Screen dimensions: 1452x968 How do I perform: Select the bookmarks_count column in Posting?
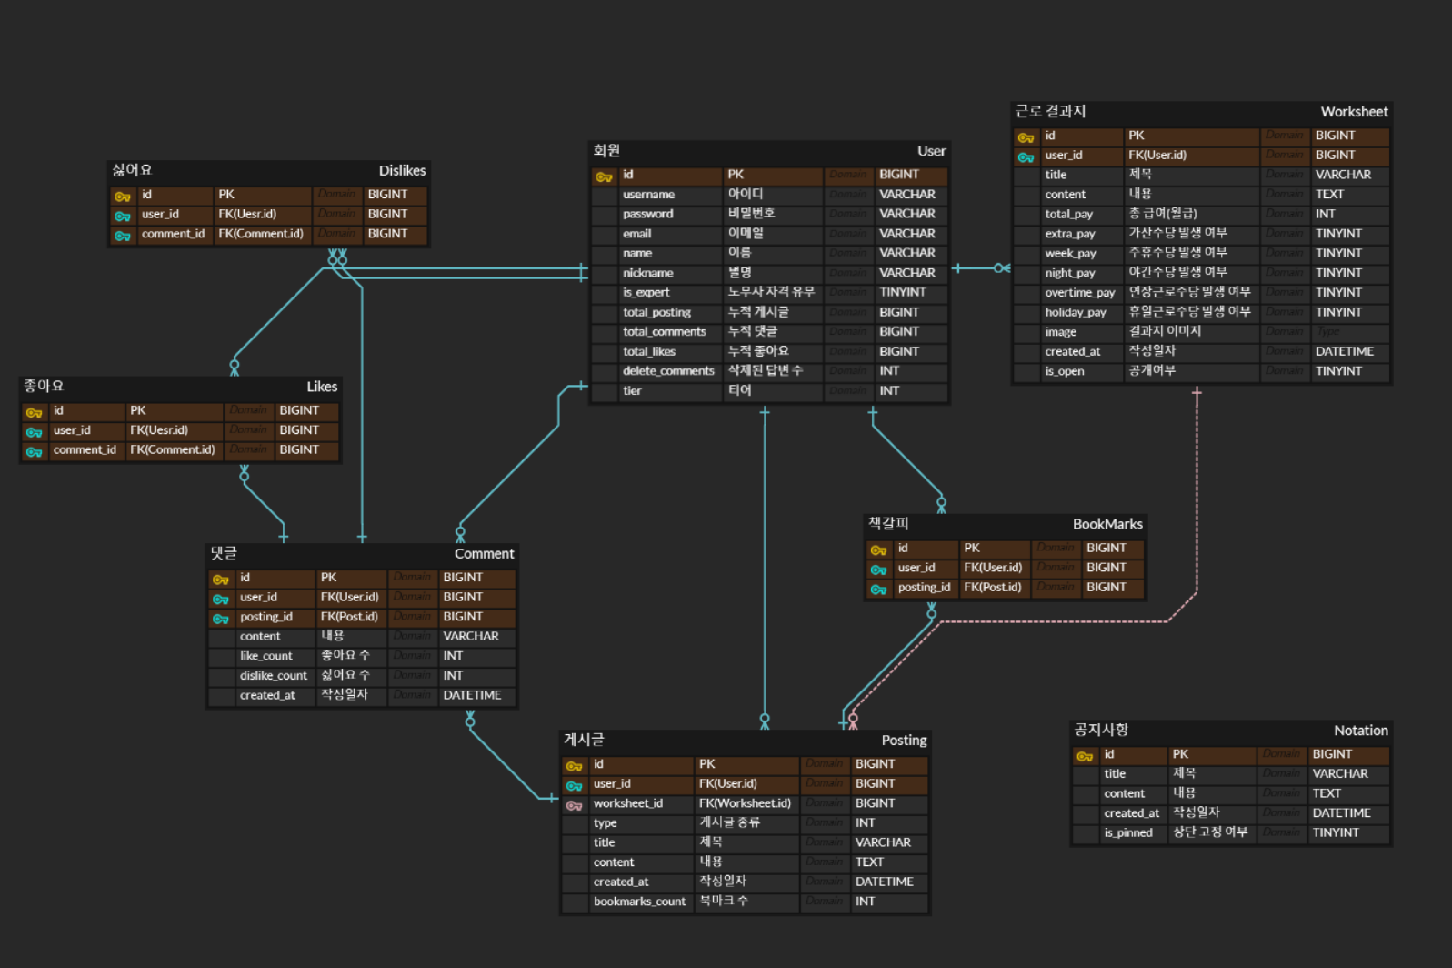745,902
